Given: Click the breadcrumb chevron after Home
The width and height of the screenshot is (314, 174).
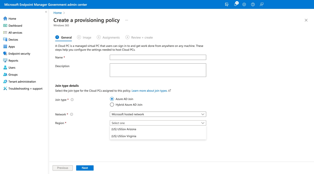Looking at the screenshot, I should tap(64, 13).
